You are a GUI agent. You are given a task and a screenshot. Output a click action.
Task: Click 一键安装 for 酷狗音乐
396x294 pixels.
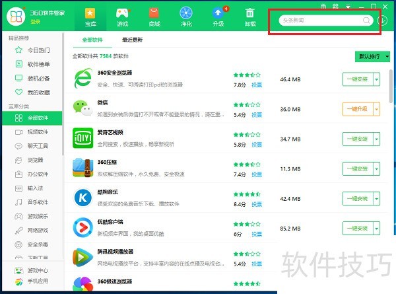click(358, 199)
